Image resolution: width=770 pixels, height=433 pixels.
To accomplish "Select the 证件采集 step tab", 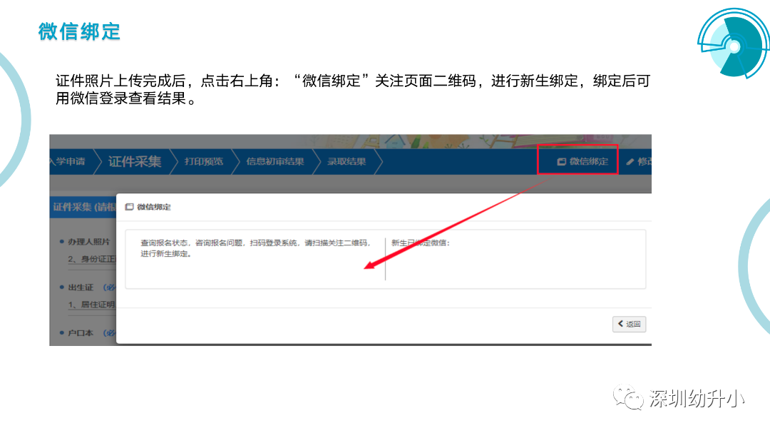I will point(135,161).
